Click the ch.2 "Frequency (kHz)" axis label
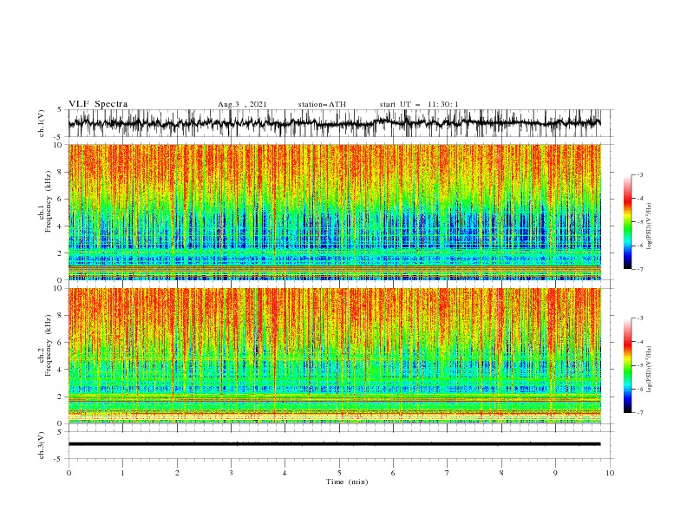Viewport: 687px width, 531px height. coord(49,345)
